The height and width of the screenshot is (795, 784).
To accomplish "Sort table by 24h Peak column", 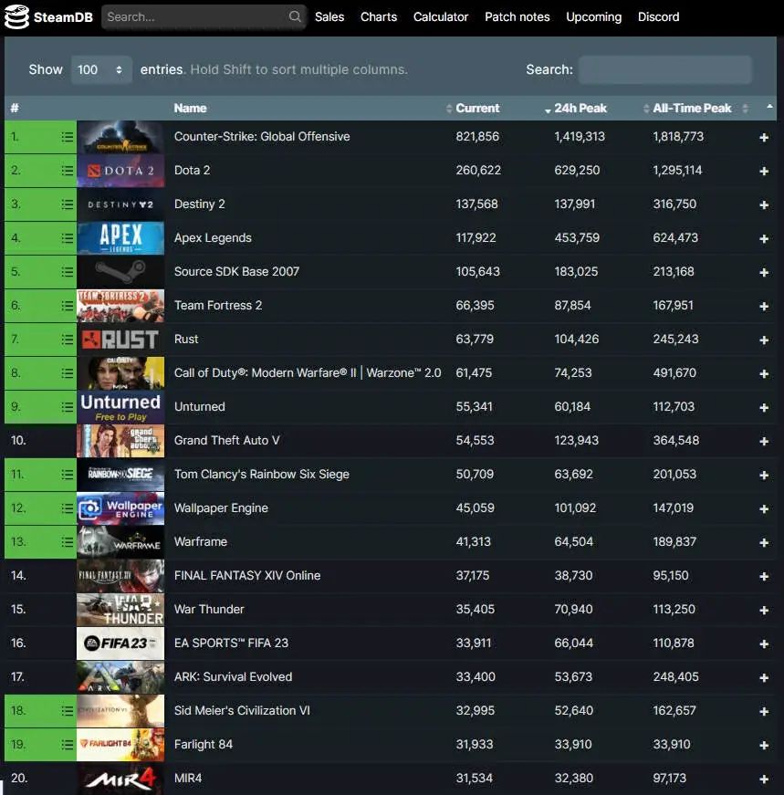I will [x=580, y=108].
